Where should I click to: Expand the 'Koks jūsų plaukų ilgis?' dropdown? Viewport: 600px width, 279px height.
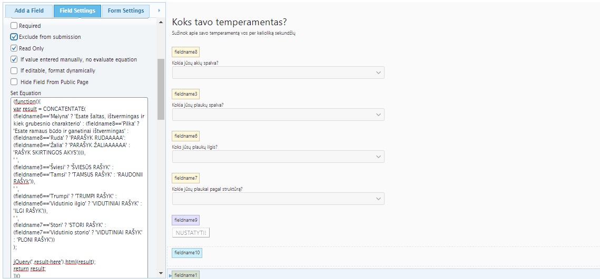[x=278, y=157]
